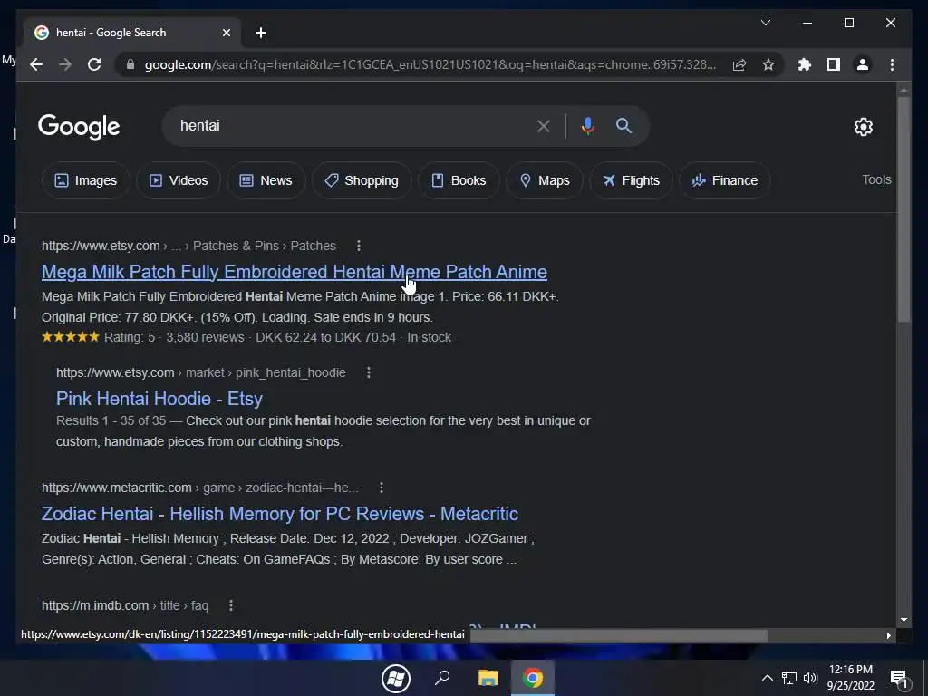Open options for the m.imdb.com result
The width and height of the screenshot is (928, 696).
click(x=231, y=605)
